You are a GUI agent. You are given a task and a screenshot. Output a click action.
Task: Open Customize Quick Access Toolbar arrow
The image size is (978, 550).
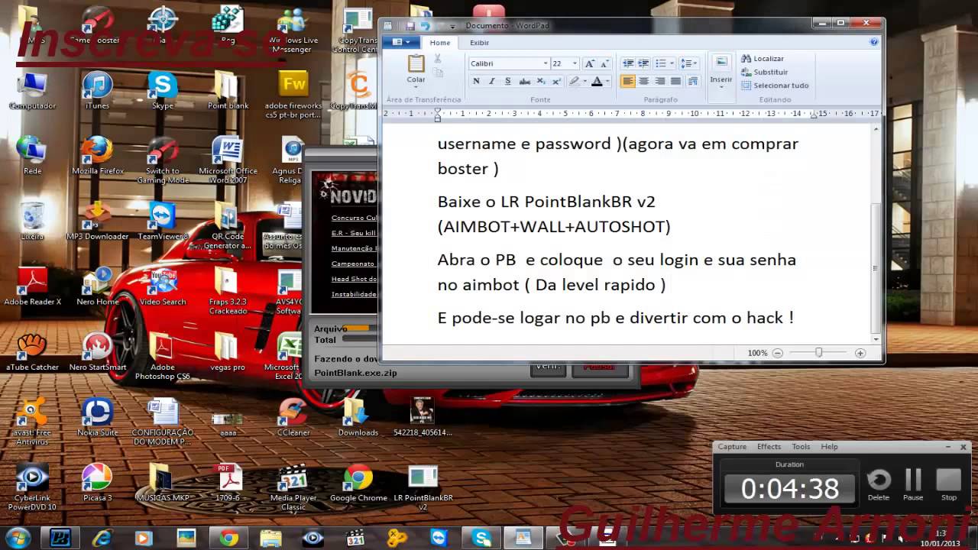pyautogui.click(x=452, y=26)
